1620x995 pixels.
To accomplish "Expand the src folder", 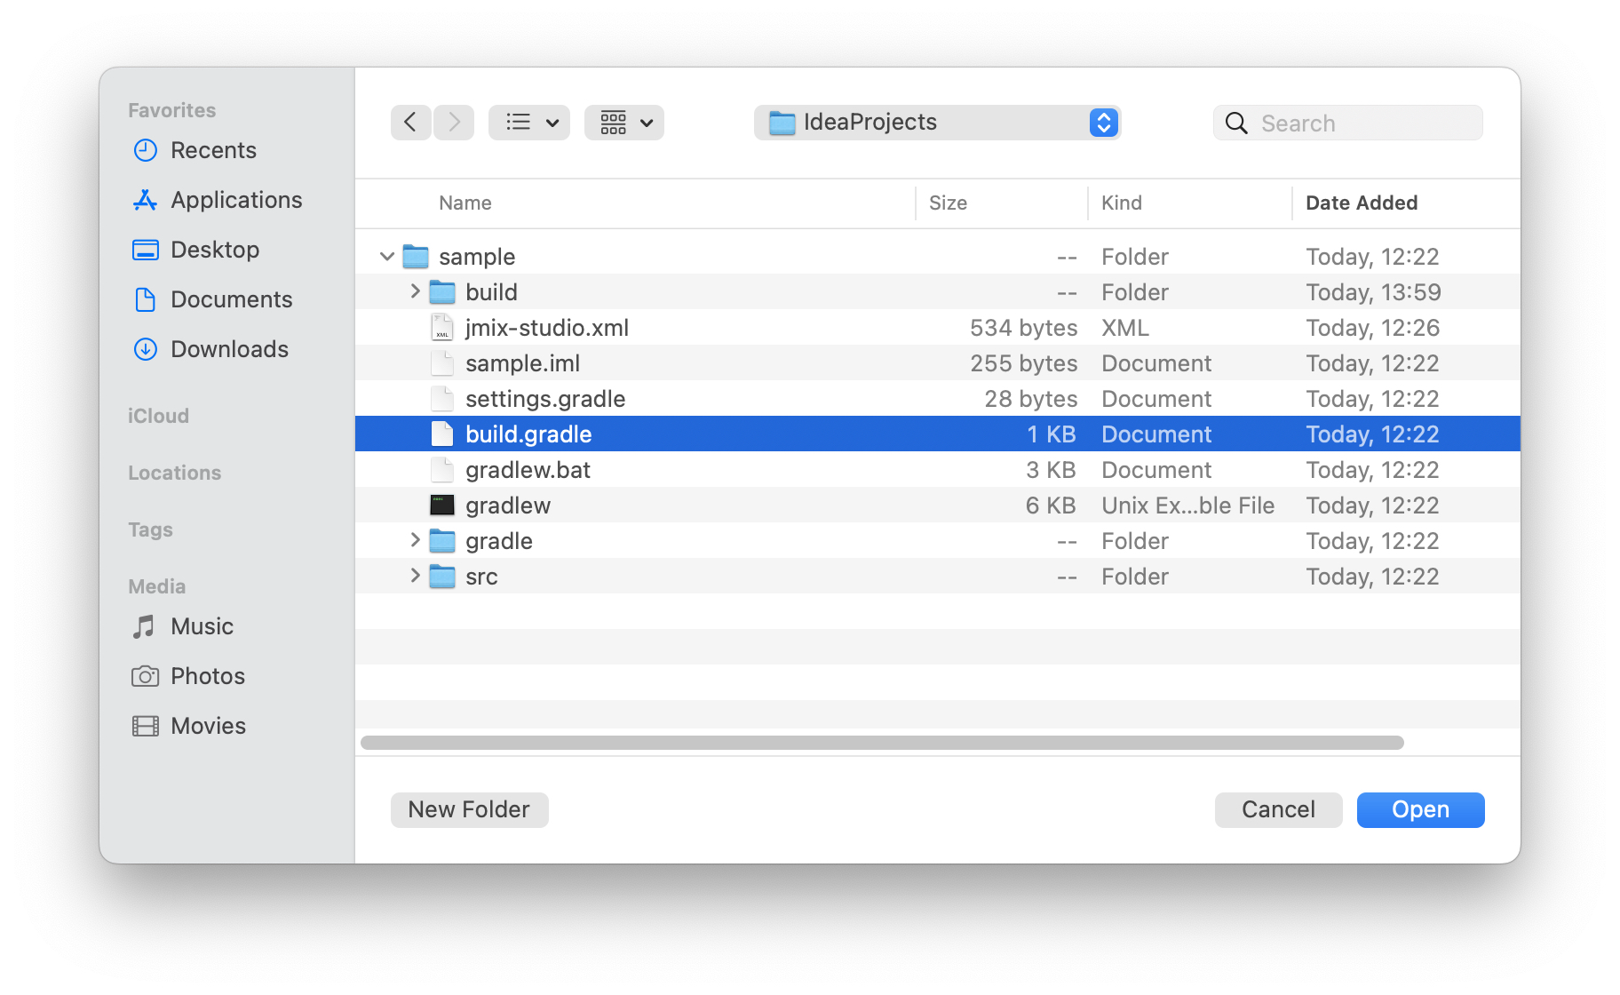I will (x=415, y=576).
